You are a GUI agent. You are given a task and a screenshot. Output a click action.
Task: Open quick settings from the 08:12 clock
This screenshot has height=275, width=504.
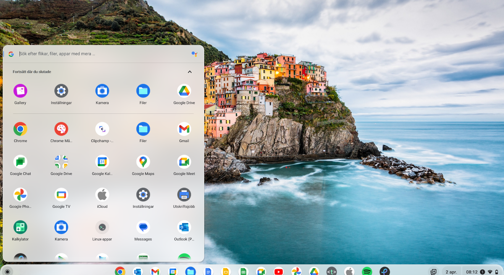click(x=482, y=272)
